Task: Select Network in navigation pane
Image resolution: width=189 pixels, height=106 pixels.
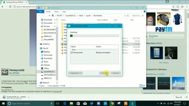Action: 46,83
